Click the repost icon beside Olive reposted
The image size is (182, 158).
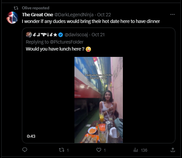point(16,8)
